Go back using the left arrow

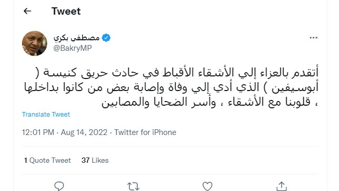27,11
